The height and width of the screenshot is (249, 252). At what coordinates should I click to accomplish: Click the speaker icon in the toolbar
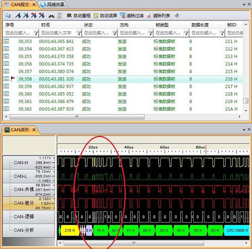click(177, 16)
